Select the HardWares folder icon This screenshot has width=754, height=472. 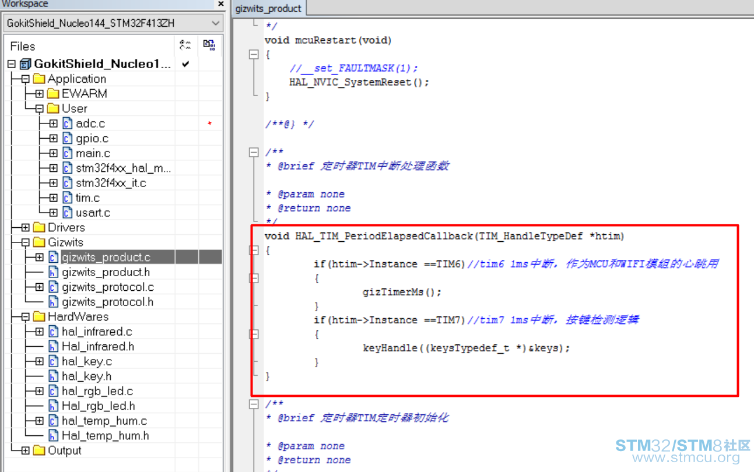tap(39, 316)
